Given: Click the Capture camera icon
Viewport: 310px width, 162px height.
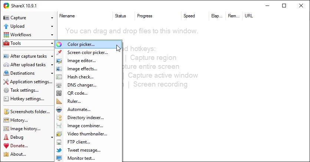Looking at the screenshot, I should tap(6, 18).
